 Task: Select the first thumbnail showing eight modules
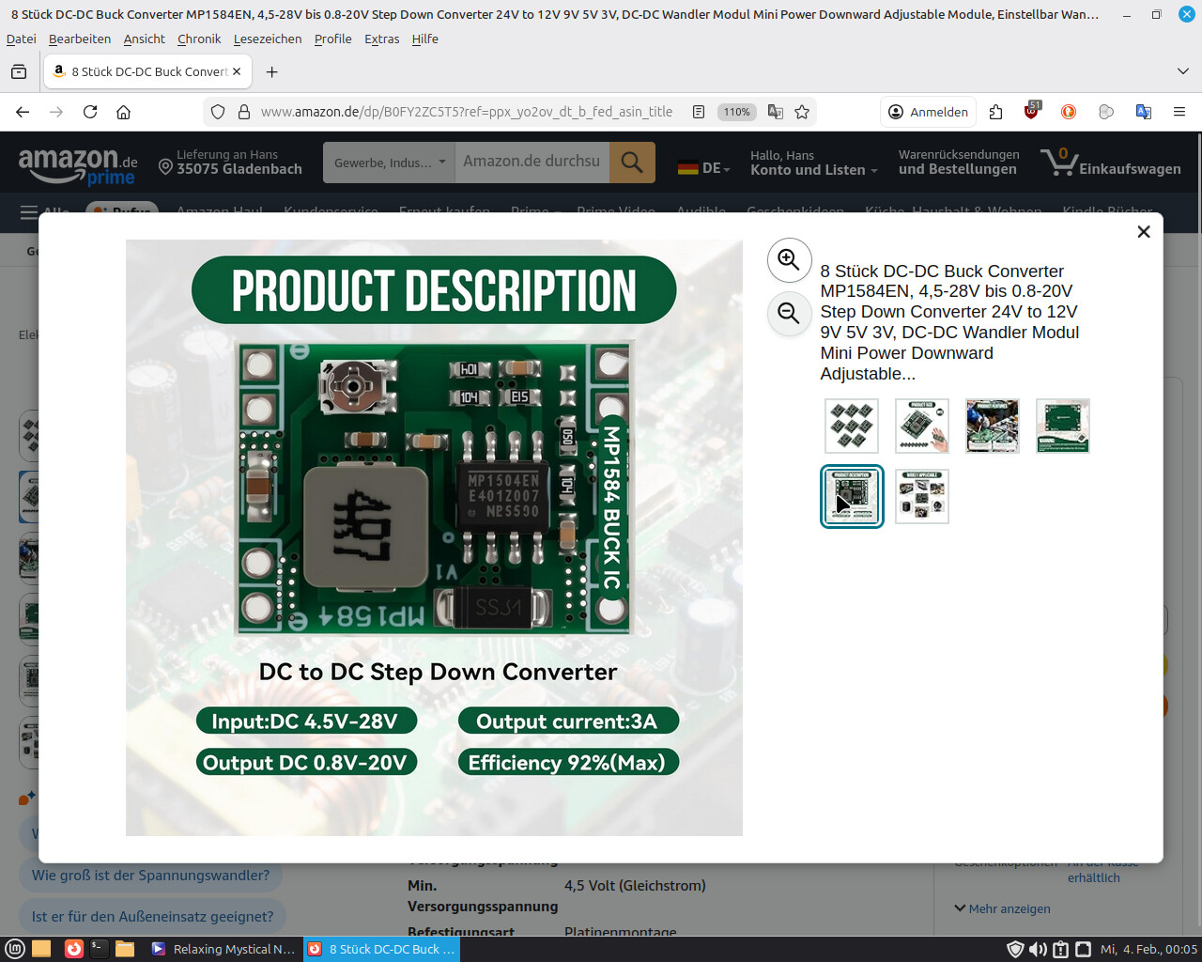point(852,426)
